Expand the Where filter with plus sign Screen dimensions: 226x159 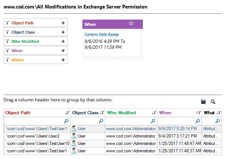(x=63, y=60)
